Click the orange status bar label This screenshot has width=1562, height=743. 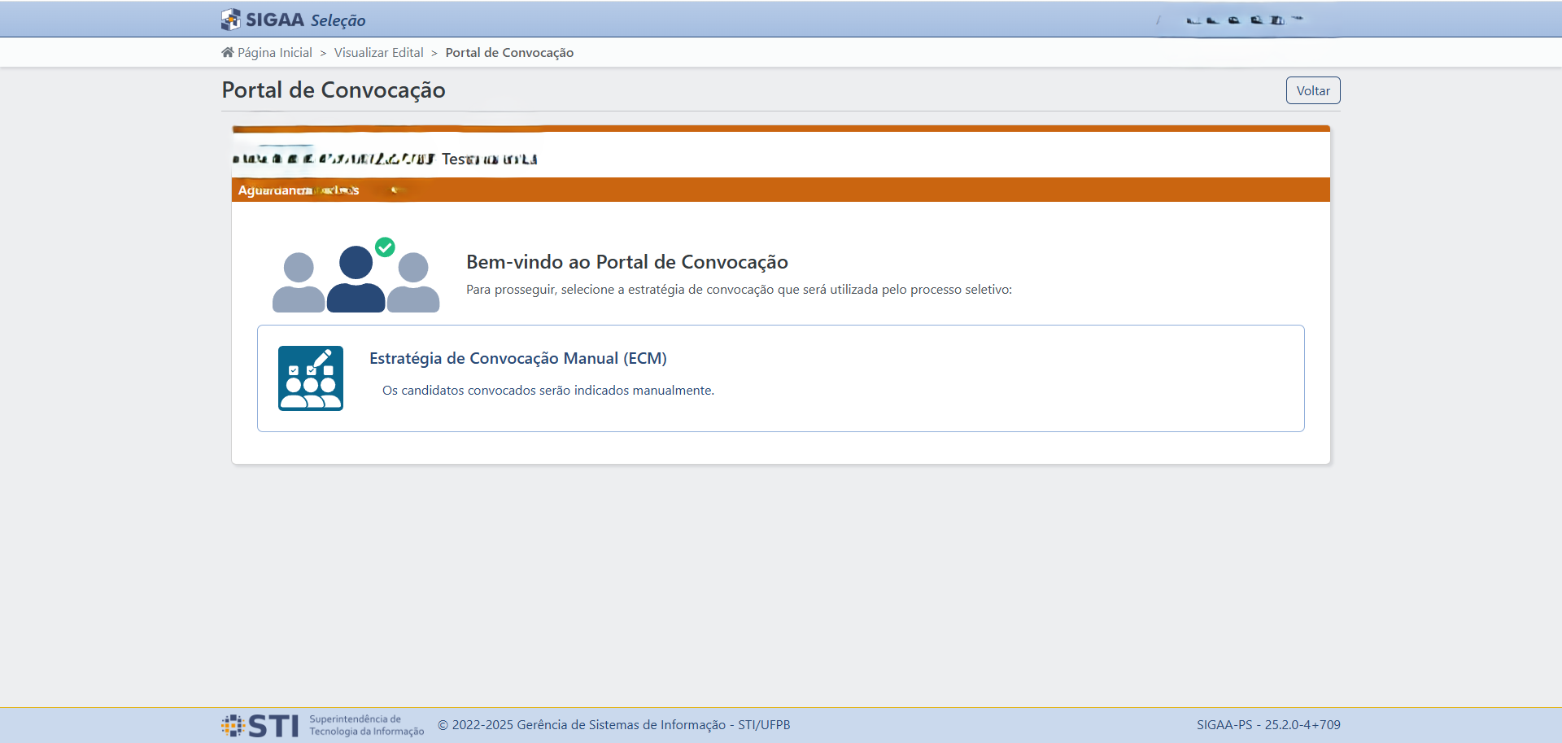tap(299, 190)
